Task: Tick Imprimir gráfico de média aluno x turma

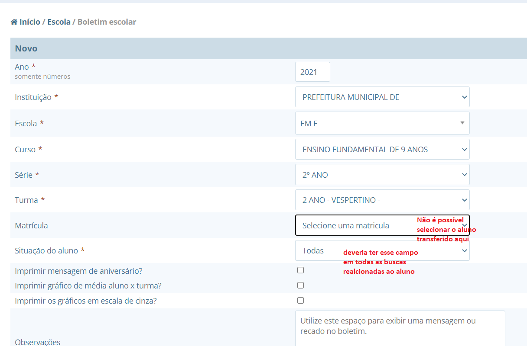Action: click(300, 285)
